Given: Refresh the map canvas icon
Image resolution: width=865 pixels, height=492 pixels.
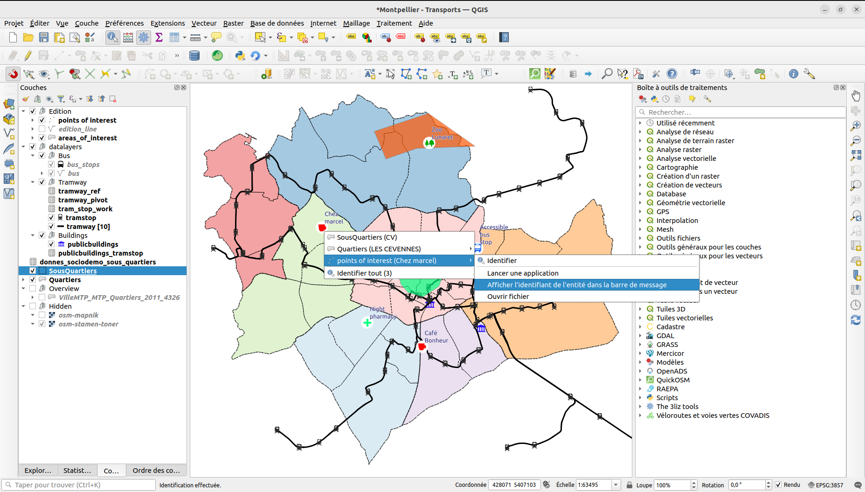Looking at the screenshot, I should pyautogui.click(x=856, y=320).
